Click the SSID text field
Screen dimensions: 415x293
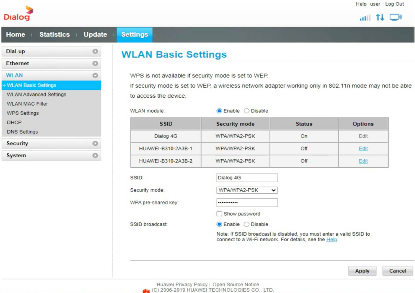click(x=247, y=178)
